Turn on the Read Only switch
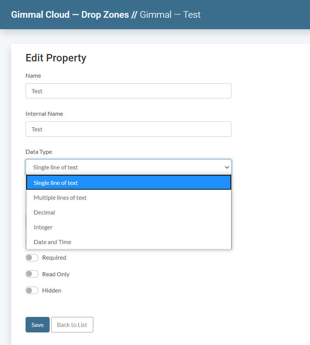 32,274
